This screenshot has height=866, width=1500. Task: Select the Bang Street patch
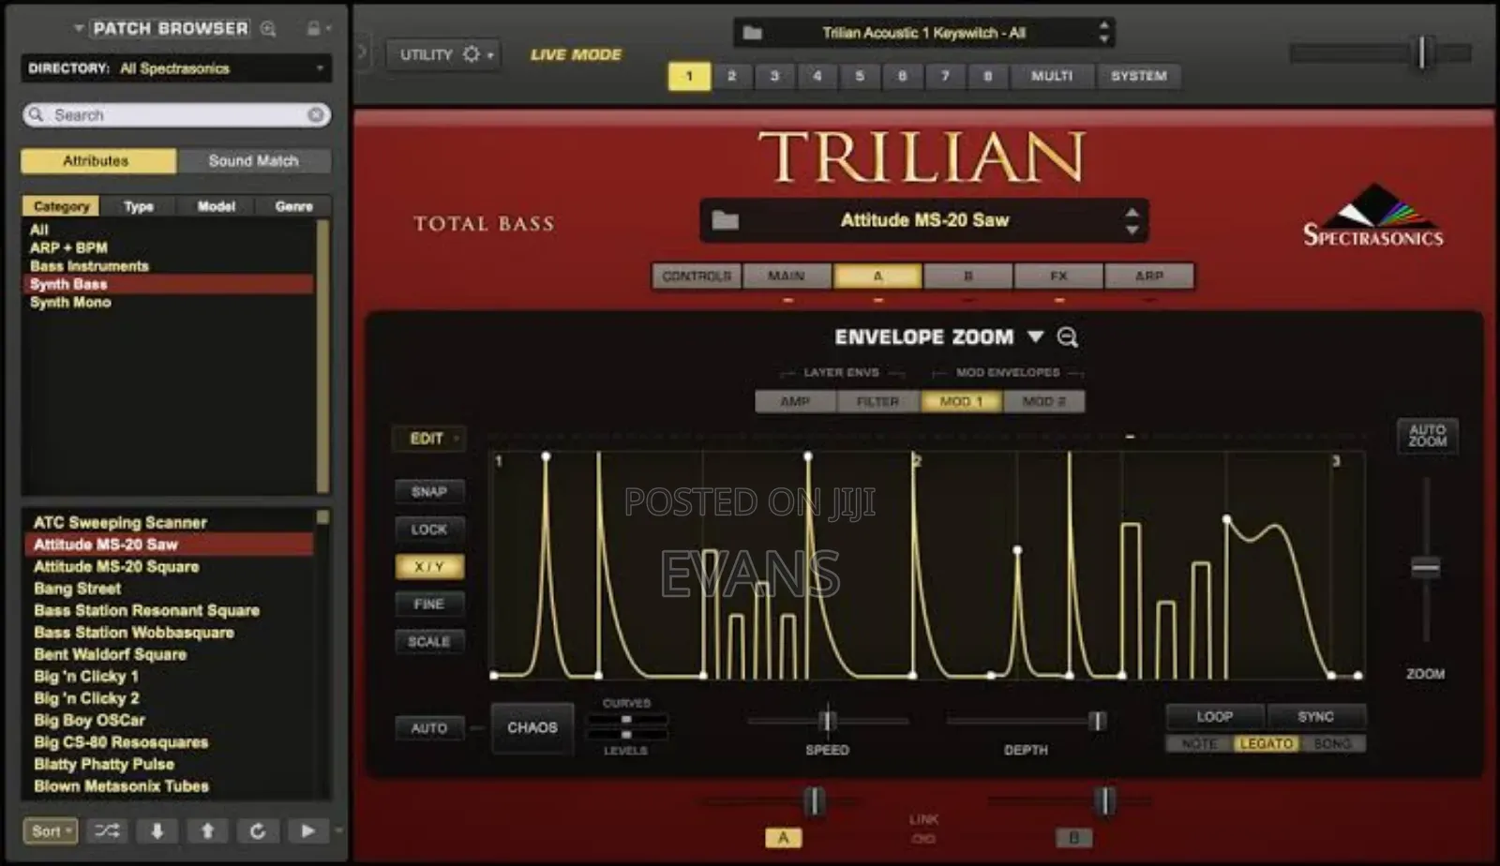pos(78,589)
